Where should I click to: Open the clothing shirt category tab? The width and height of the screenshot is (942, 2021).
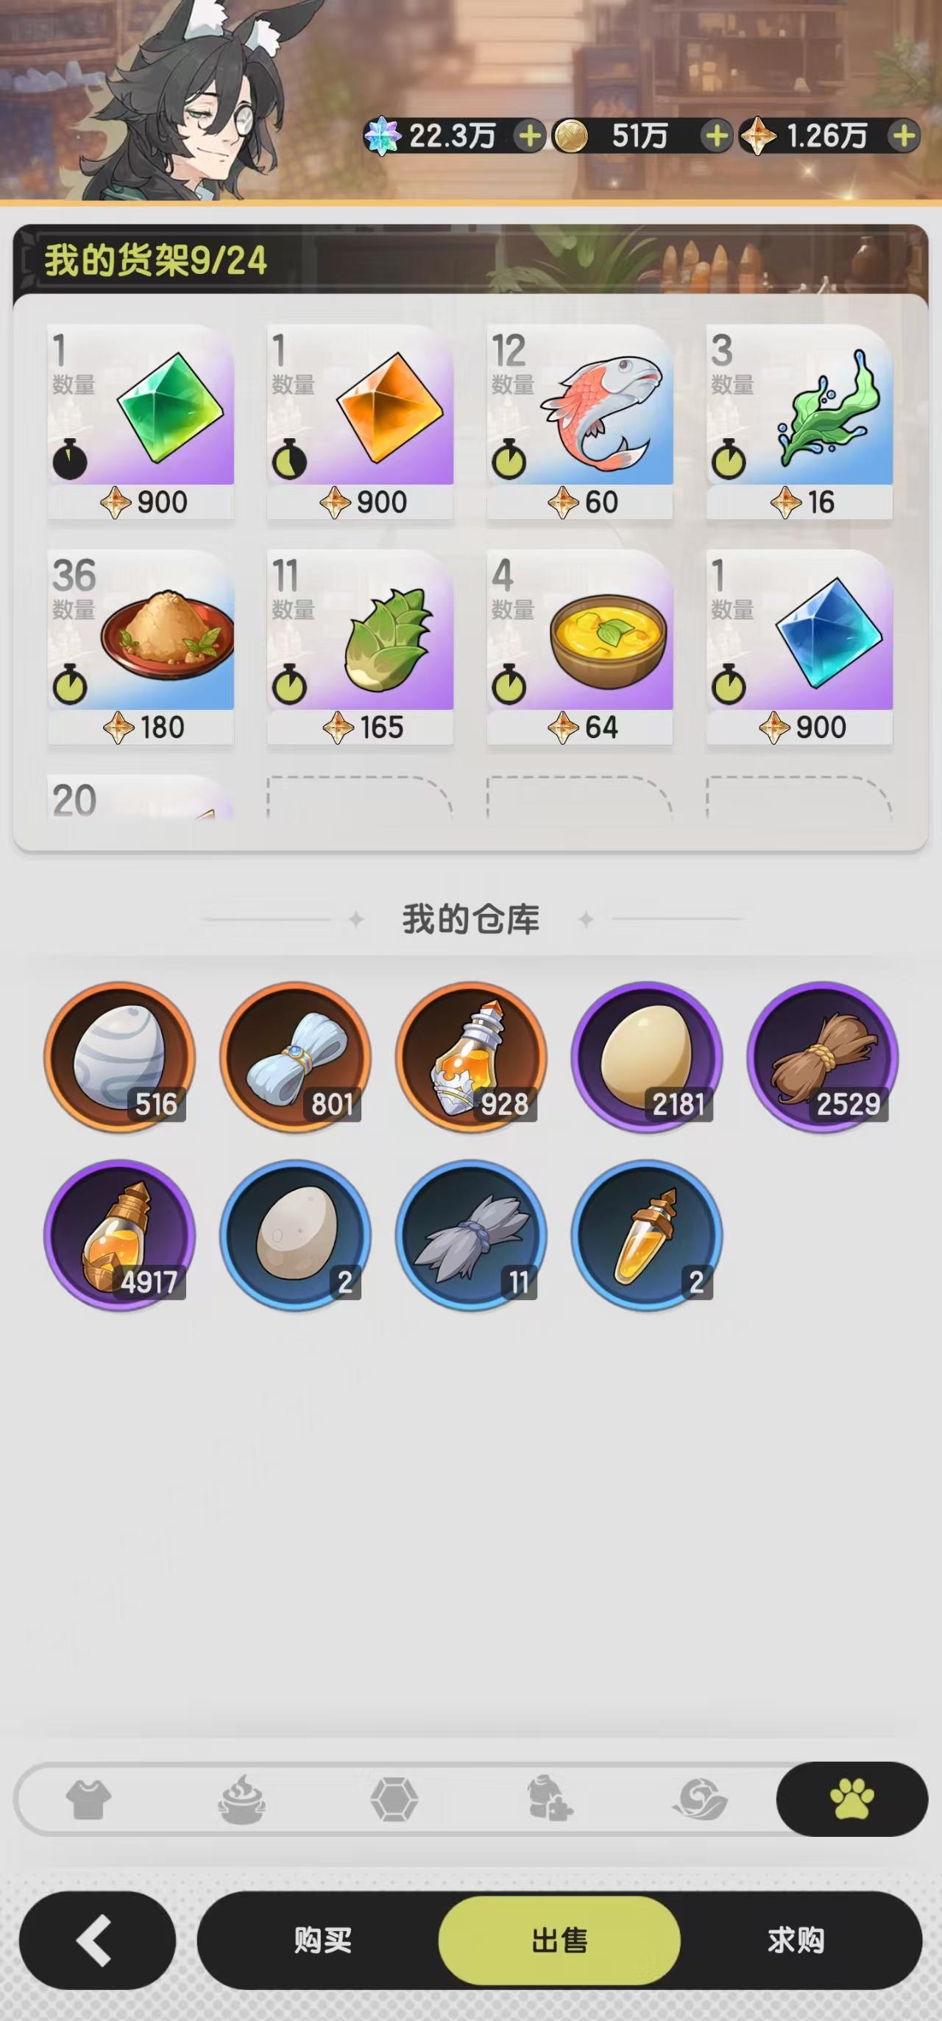(x=88, y=1799)
